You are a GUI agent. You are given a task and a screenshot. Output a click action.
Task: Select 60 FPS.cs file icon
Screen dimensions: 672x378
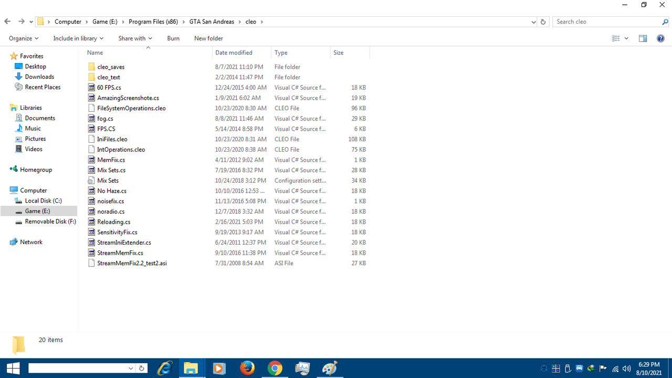click(91, 88)
